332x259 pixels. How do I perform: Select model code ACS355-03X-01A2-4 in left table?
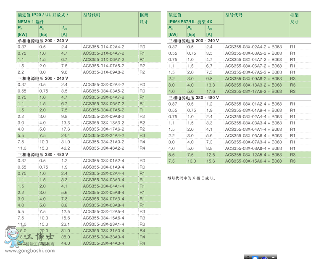[103, 161]
